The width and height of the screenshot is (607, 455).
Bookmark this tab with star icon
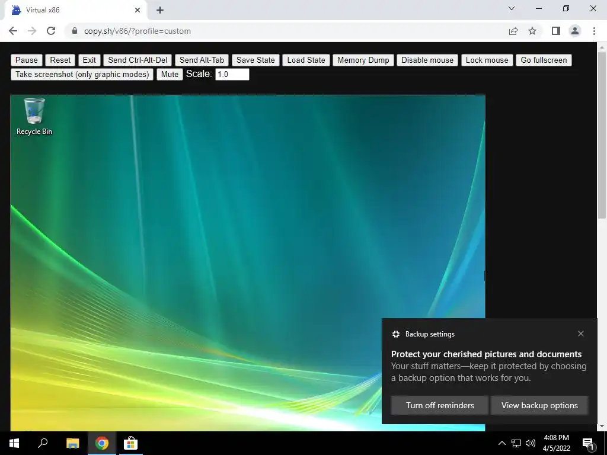coord(532,31)
